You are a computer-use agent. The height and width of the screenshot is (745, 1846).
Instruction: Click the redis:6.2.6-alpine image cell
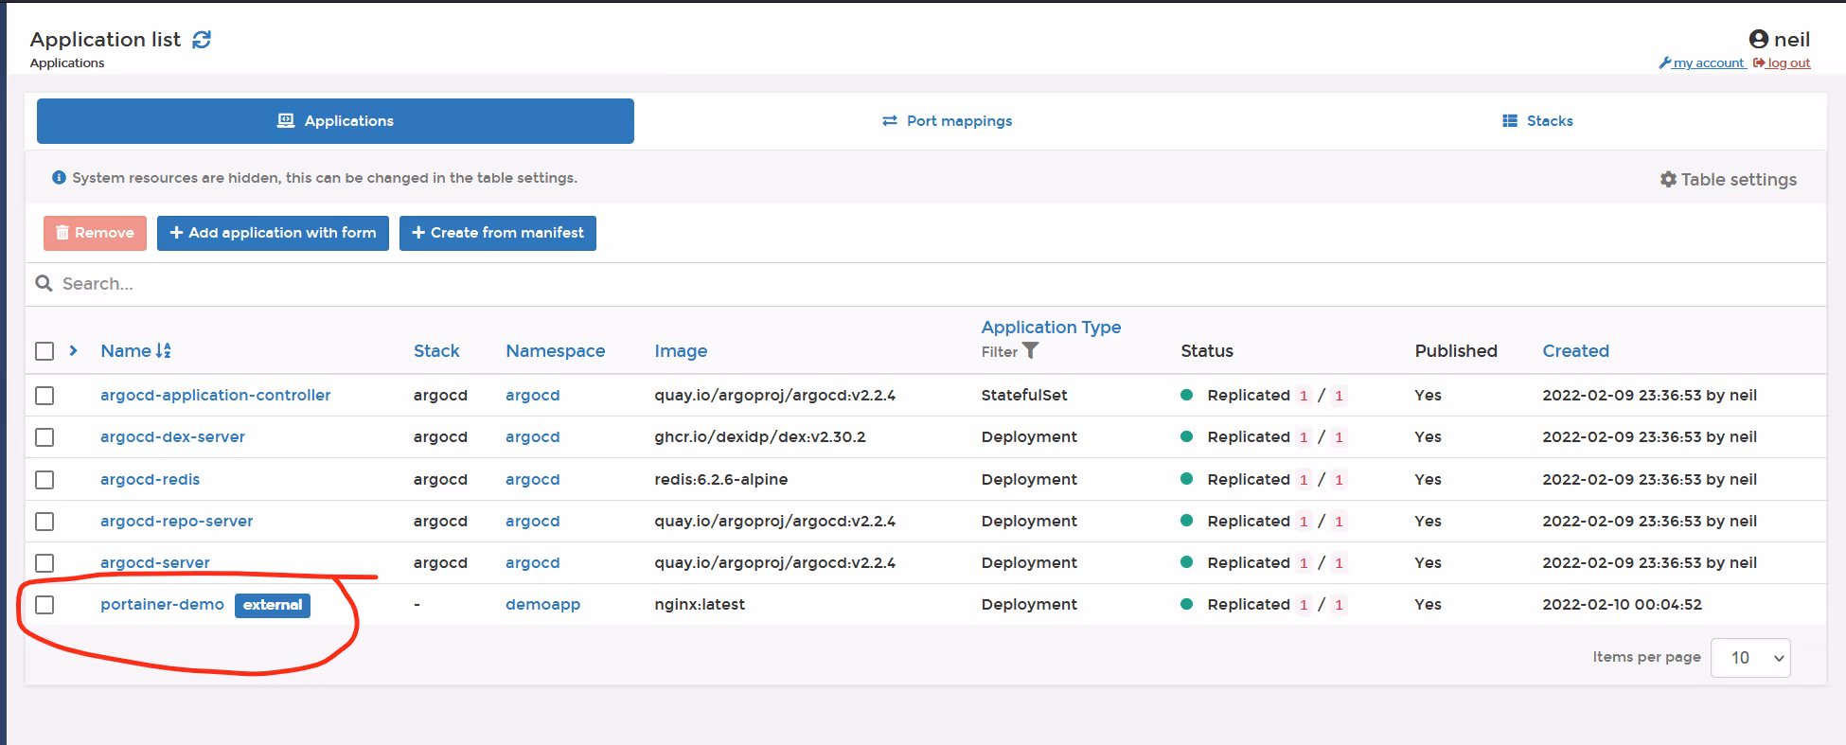(721, 479)
